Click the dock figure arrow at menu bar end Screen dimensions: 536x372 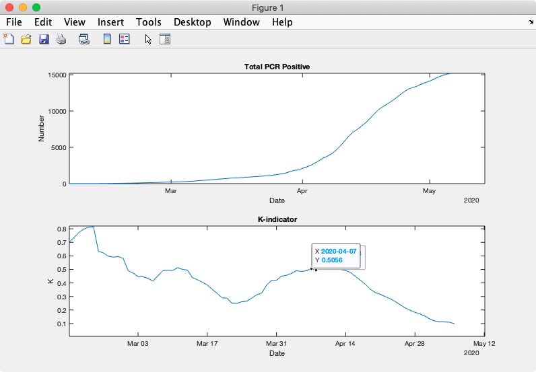coord(531,22)
